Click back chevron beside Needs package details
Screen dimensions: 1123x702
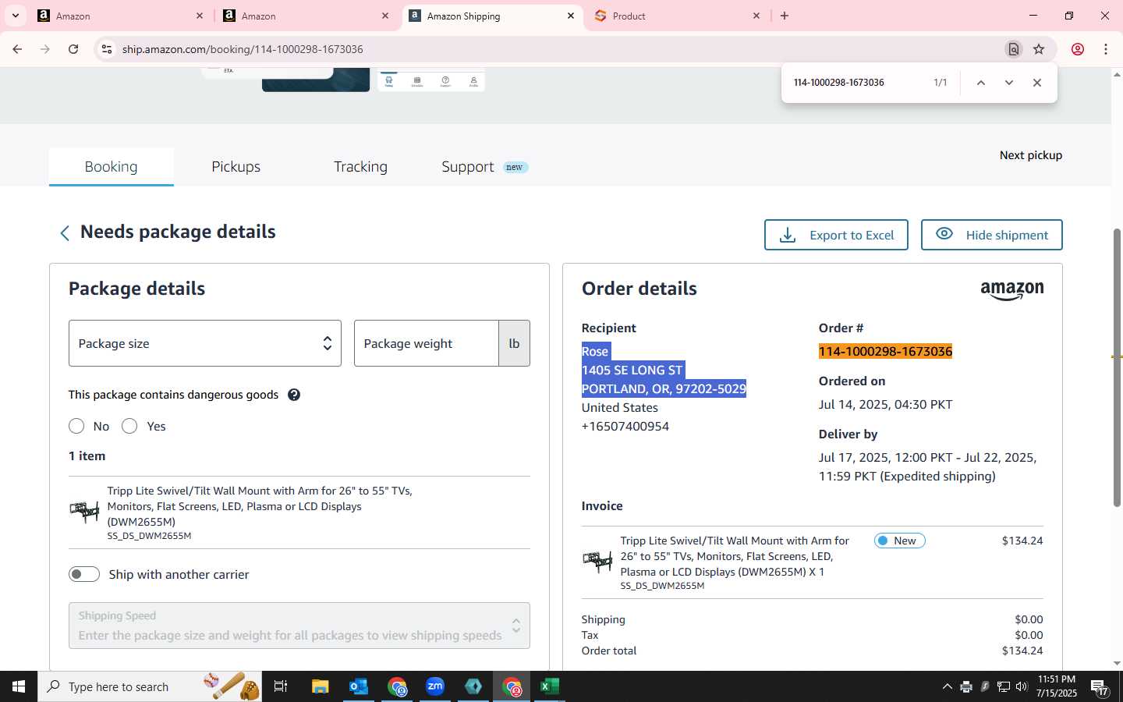click(65, 232)
